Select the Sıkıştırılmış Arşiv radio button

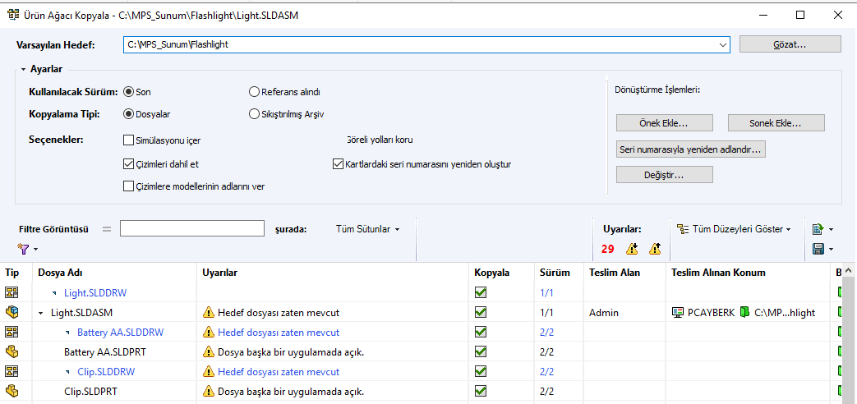254,114
